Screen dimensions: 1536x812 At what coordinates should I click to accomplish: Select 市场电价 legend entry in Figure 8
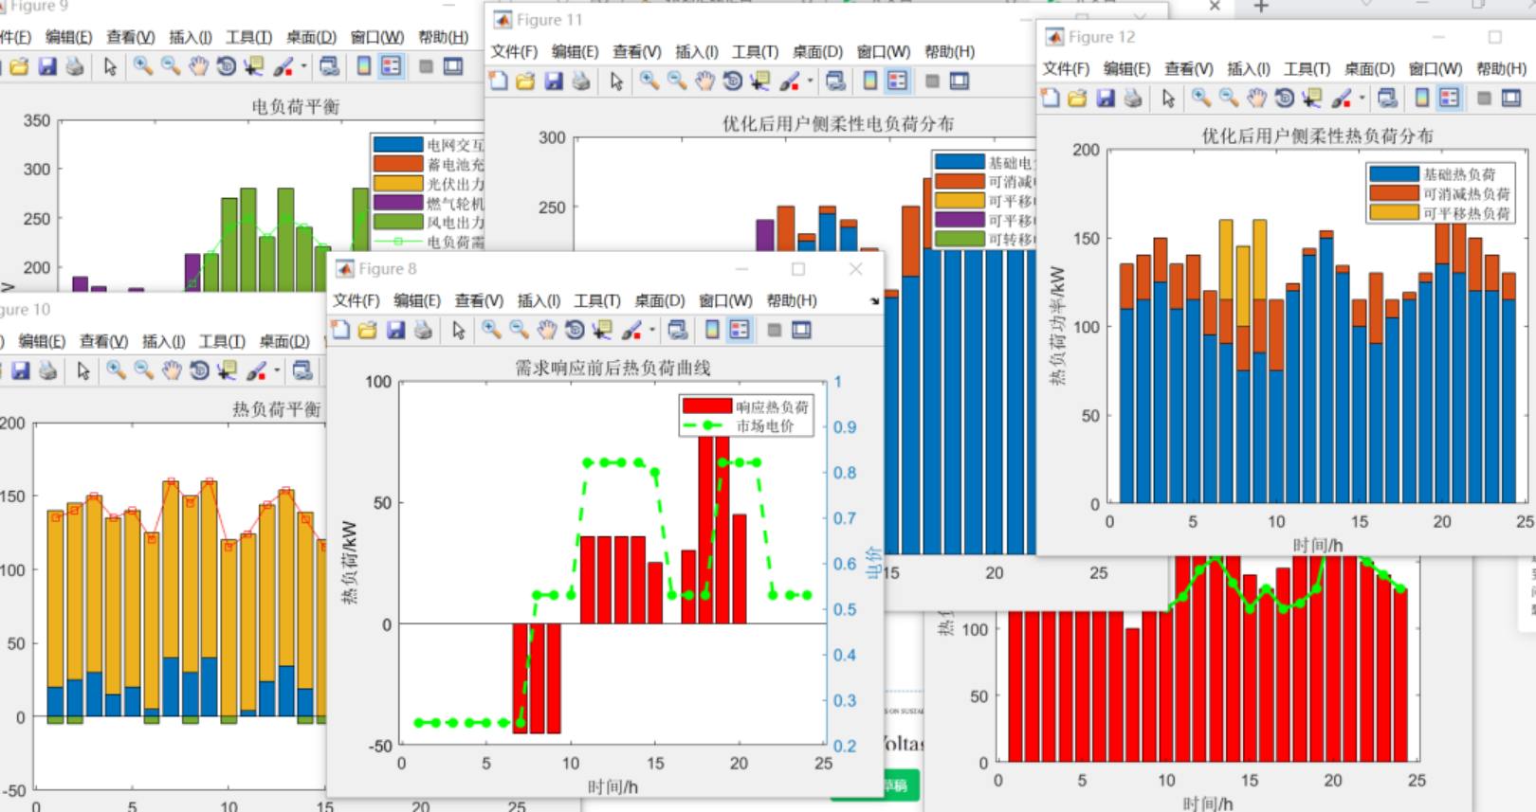tap(765, 426)
